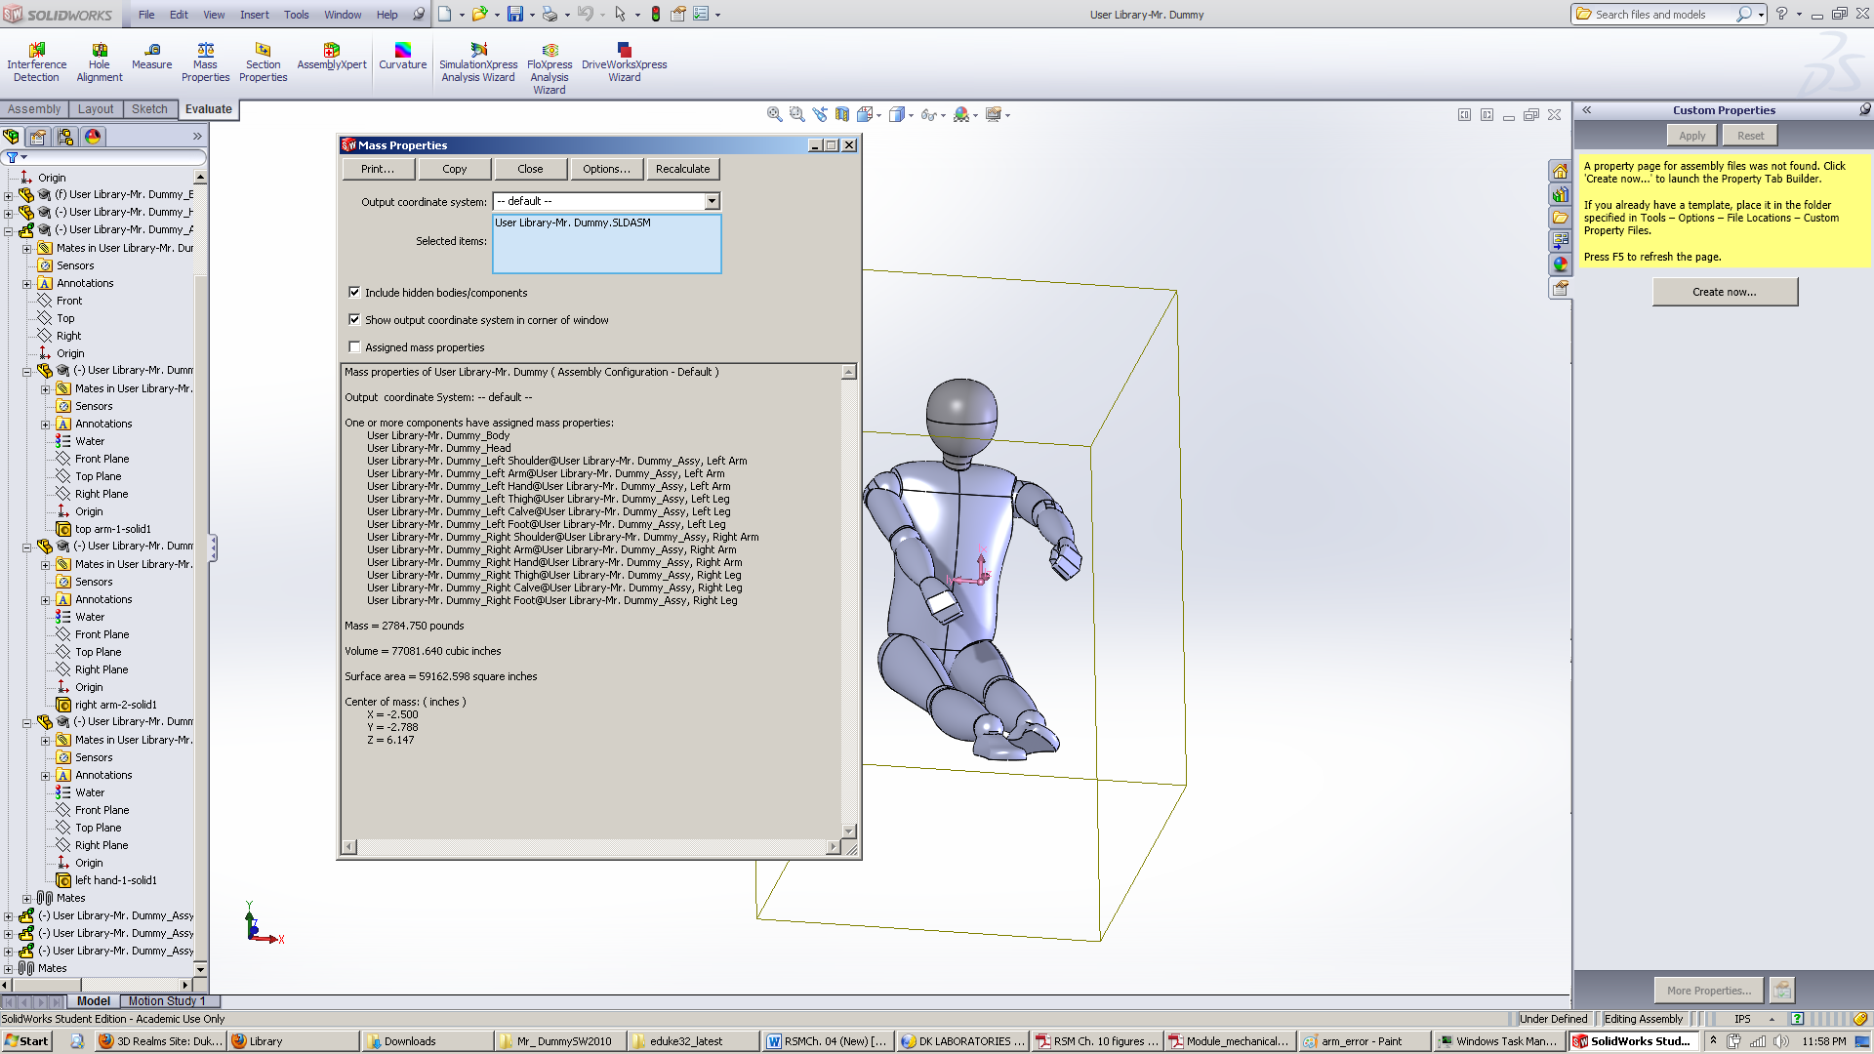Click Copy in Mass Properties dialog
This screenshot has height=1054, width=1874.
[454, 169]
